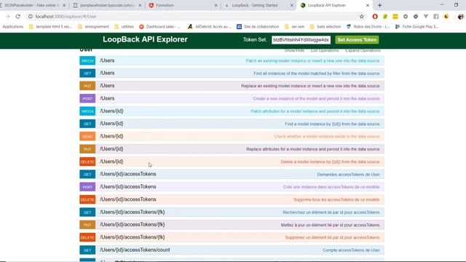Image resolution: width=466 pixels, height=262 pixels.
Task: Open 'Demandes accessTokens de User' description
Action: (x=348, y=175)
